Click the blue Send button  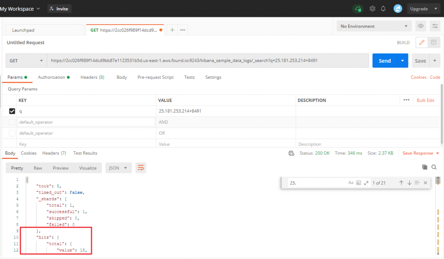385,61
